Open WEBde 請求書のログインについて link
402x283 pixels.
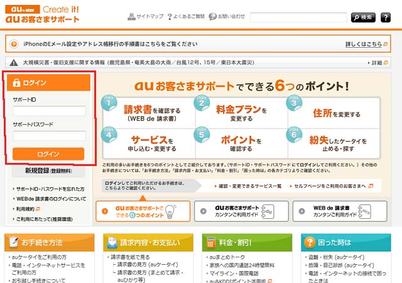coord(52,199)
